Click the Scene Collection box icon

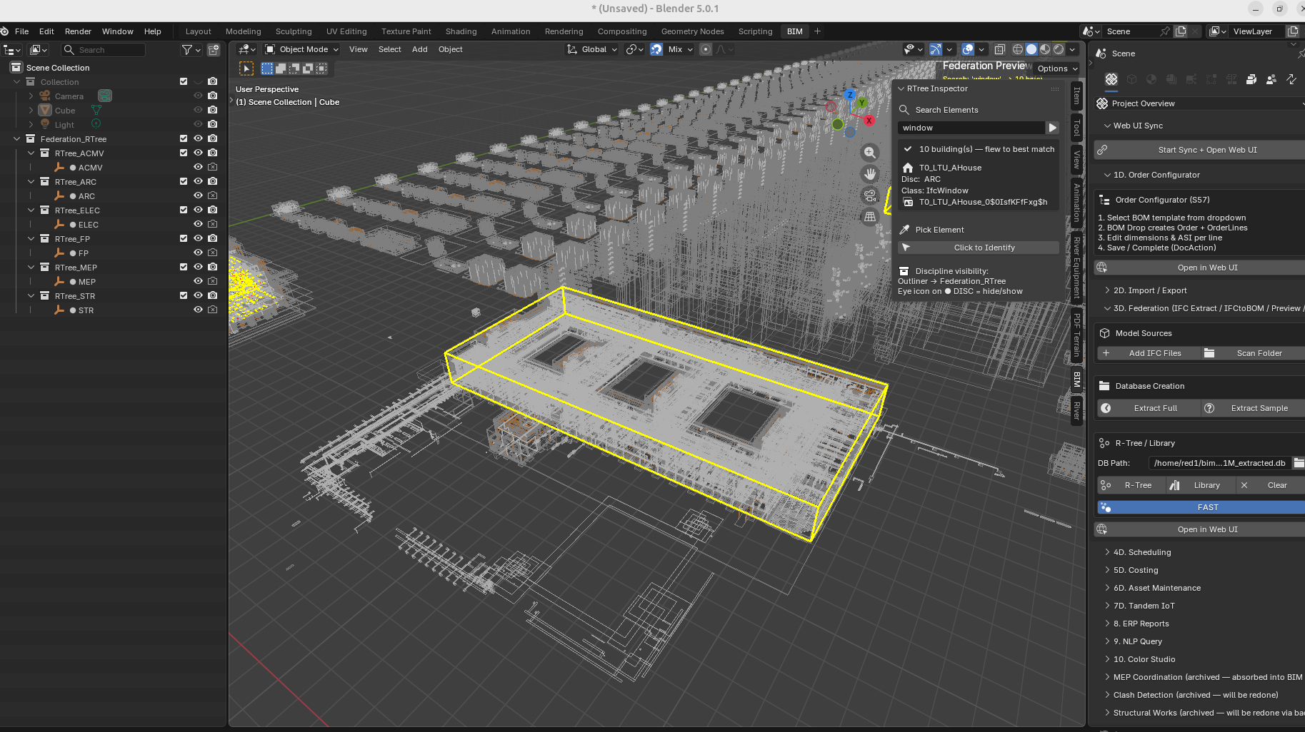coord(16,67)
